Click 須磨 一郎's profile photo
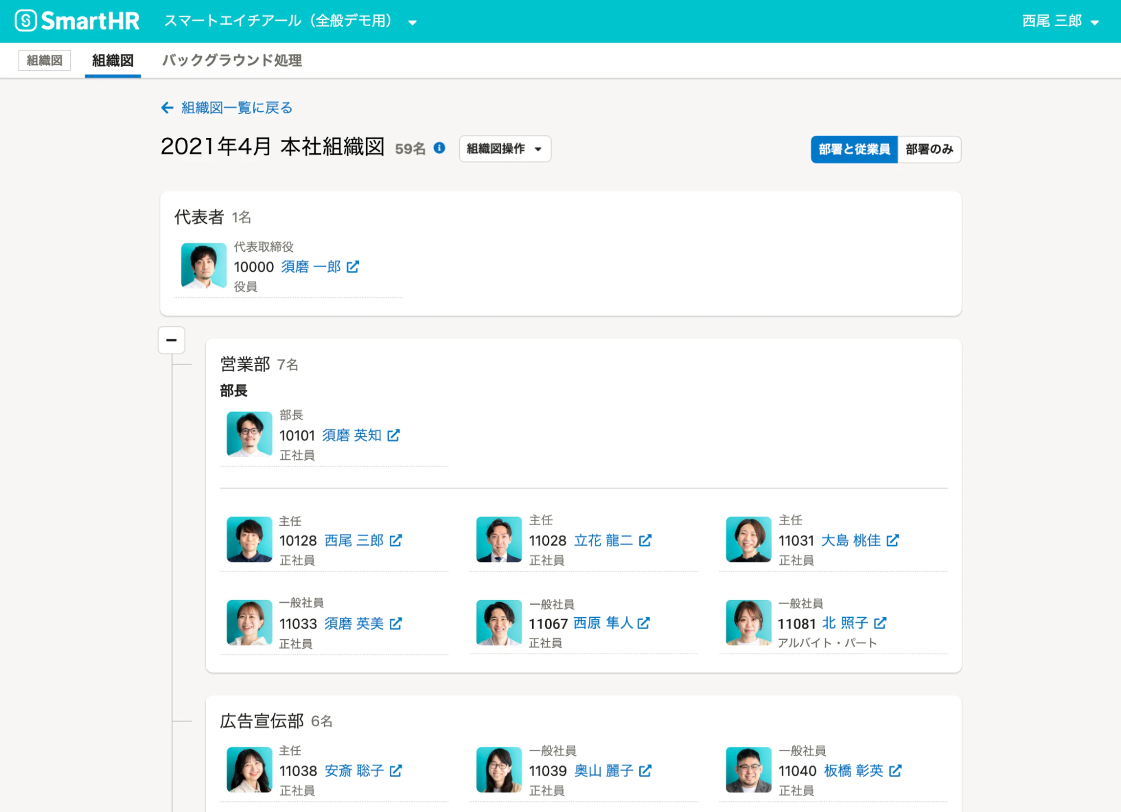The height and width of the screenshot is (812, 1121). pos(204,266)
